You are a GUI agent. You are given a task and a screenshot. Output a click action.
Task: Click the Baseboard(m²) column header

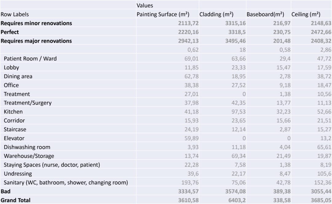pyautogui.click(x=265, y=14)
